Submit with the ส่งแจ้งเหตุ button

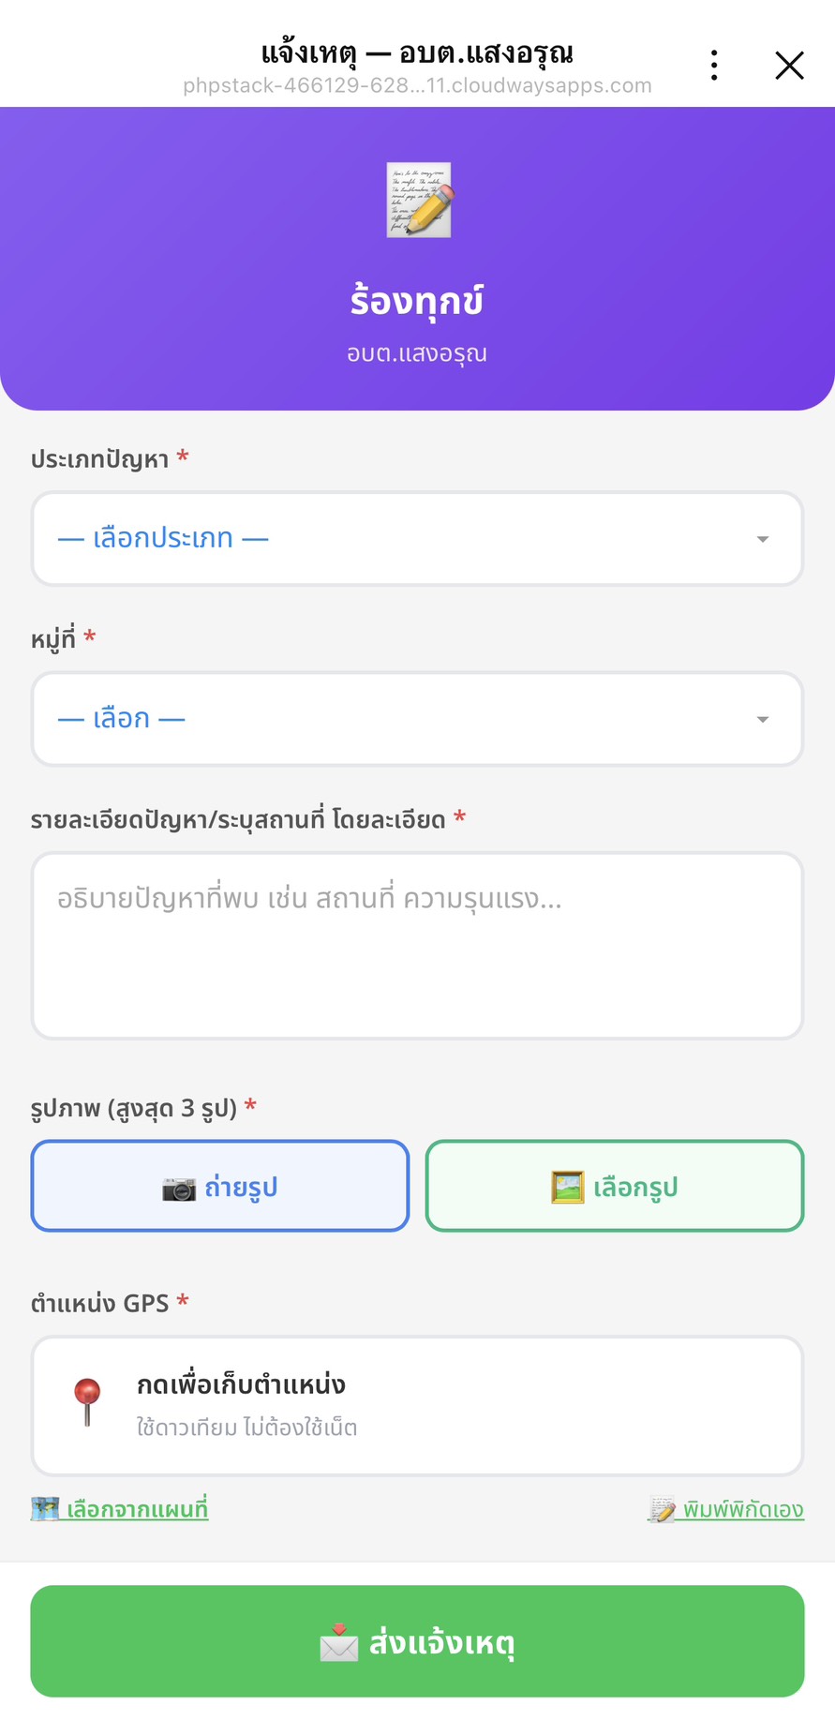pos(417,1641)
